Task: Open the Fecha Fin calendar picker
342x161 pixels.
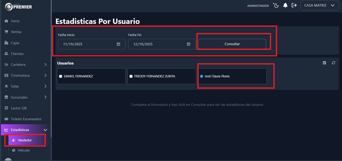Action: (189, 44)
